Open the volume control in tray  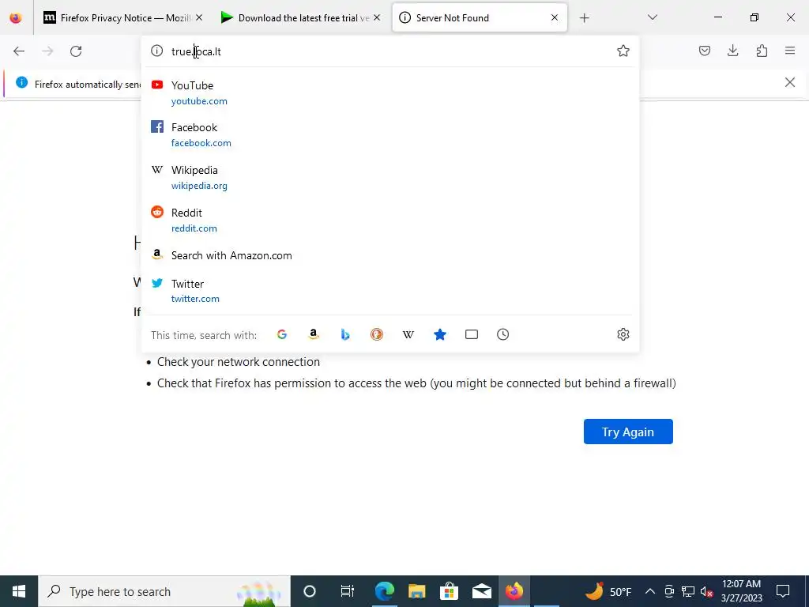click(x=707, y=591)
